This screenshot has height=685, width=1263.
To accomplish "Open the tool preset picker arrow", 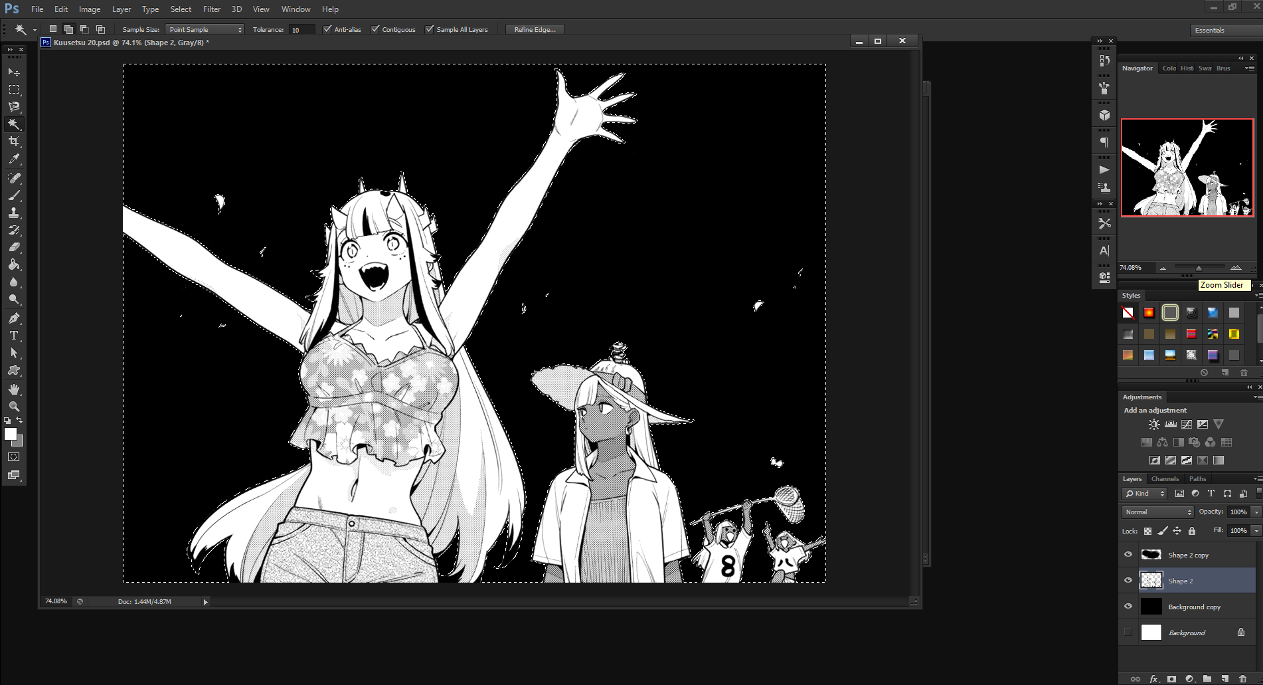I will click(35, 30).
